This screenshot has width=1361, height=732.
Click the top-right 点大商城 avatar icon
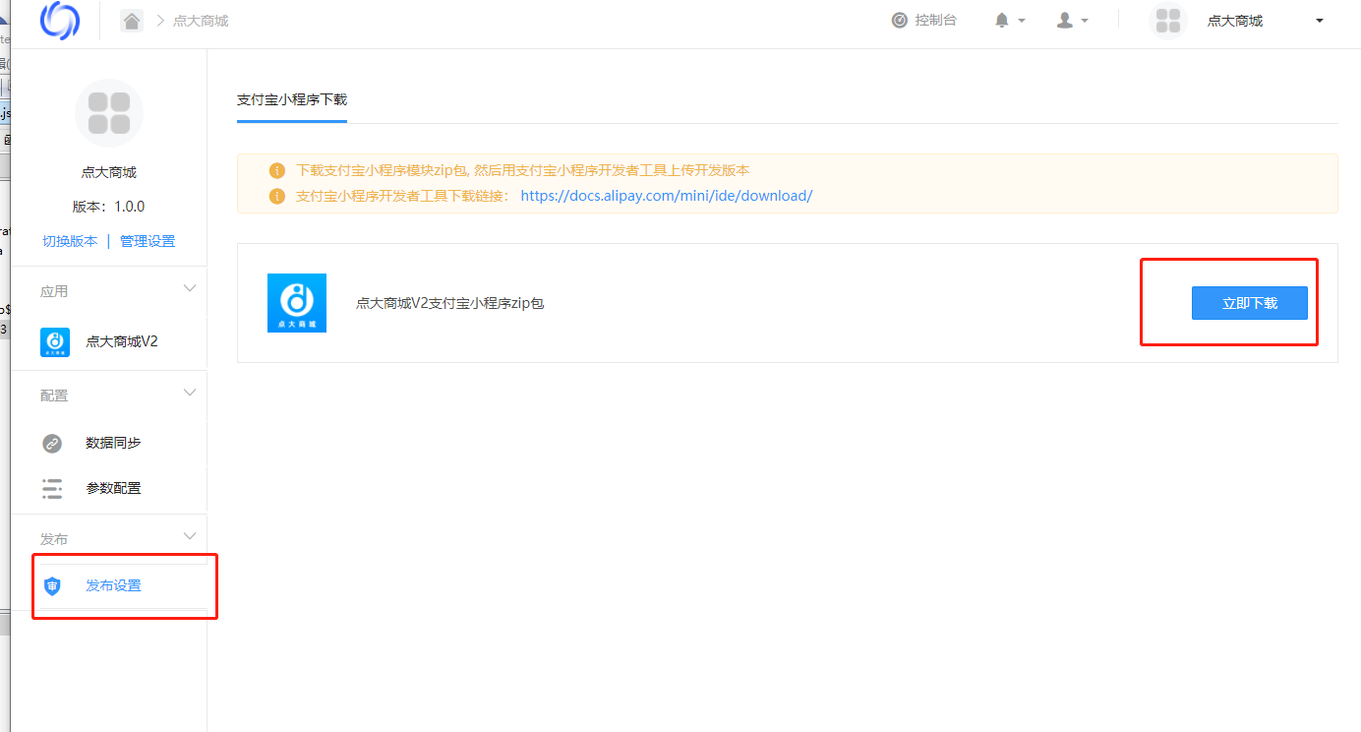coord(1168,21)
